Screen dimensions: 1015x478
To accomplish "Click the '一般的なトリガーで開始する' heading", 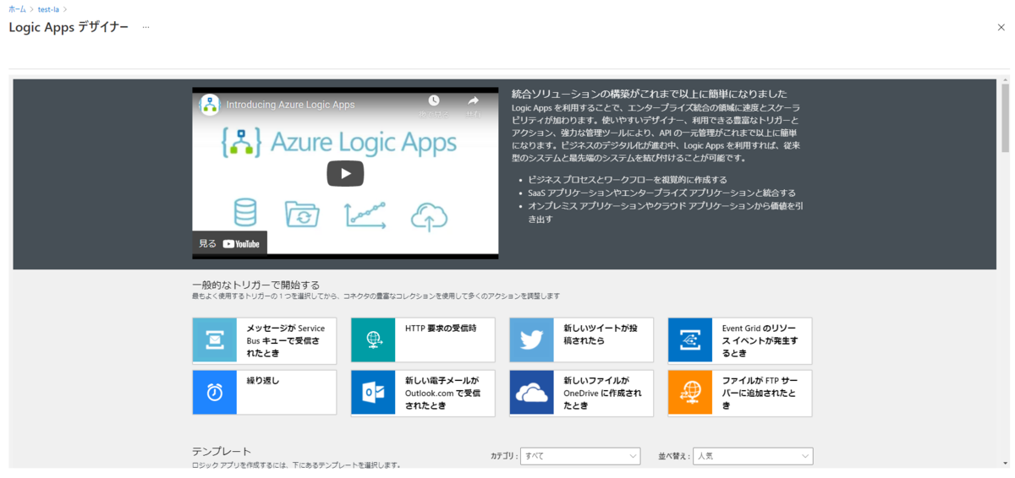I will point(255,285).
